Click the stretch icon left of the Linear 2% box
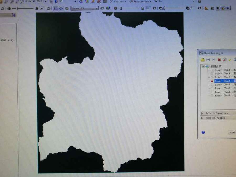 [x=67, y=9]
